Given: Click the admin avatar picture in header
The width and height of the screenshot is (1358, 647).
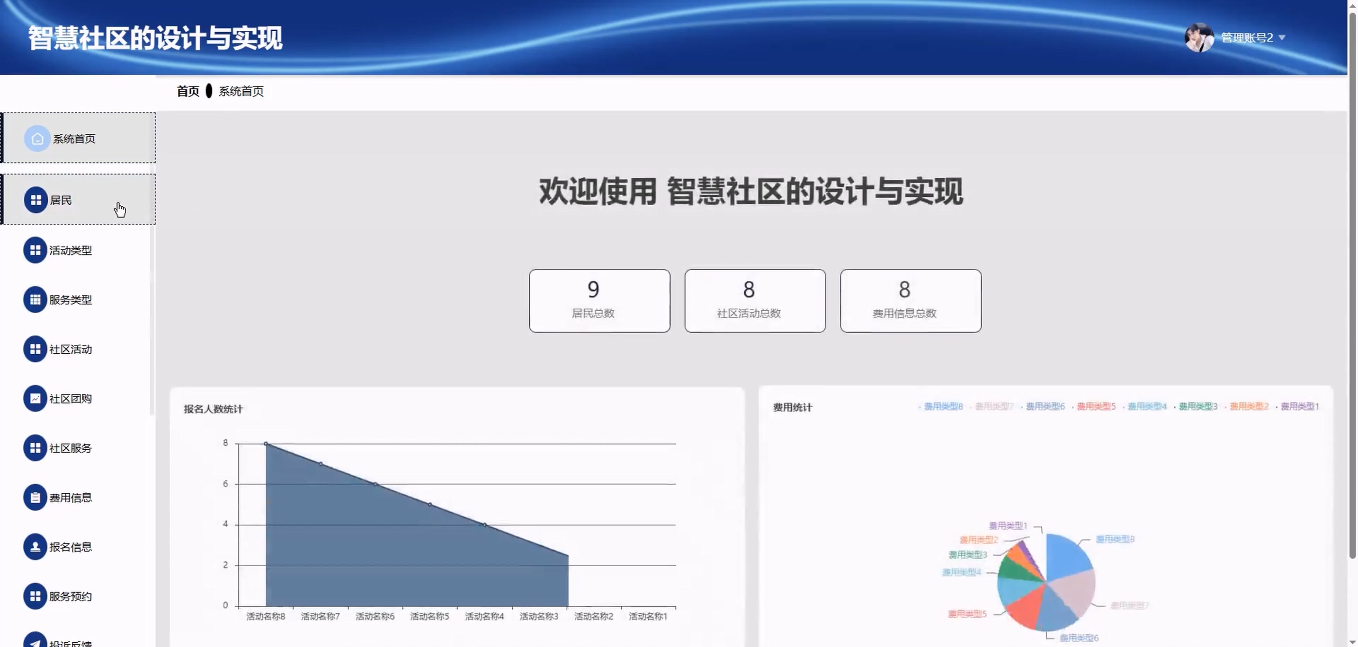Looking at the screenshot, I should [1199, 37].
